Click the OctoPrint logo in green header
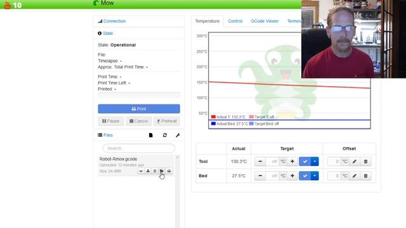The width and height of the screenshot is (406, 228). 96,3
